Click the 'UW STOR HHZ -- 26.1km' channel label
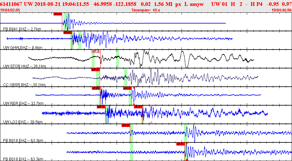 [24, 66]
